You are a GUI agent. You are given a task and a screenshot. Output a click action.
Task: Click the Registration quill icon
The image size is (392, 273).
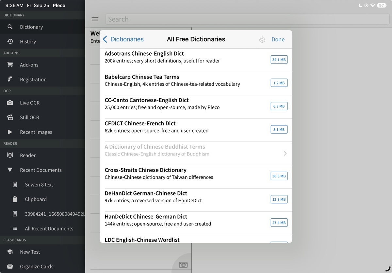tap(10, 79)
